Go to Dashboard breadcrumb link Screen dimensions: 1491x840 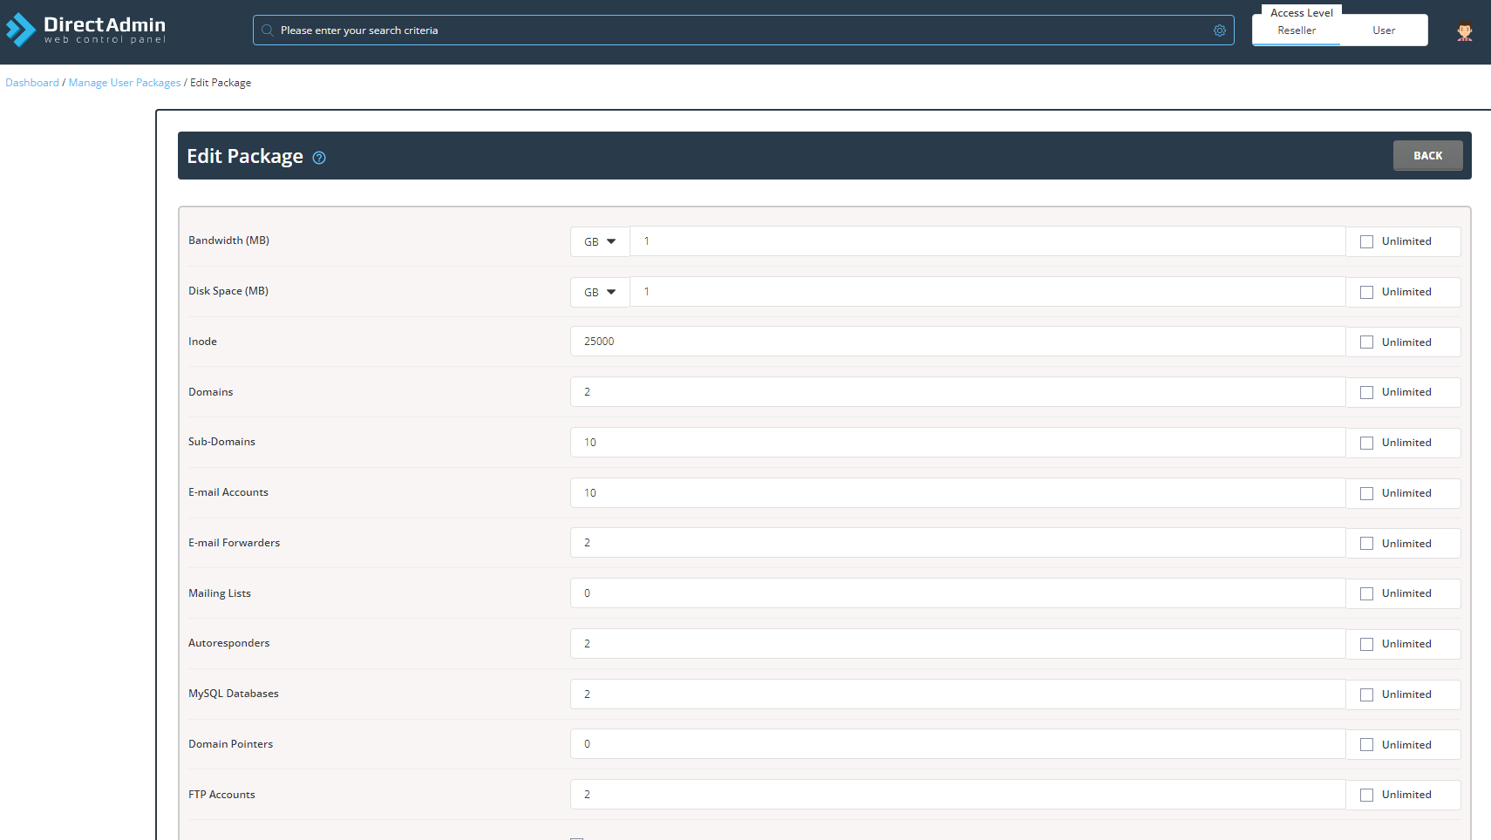(32, 83)
